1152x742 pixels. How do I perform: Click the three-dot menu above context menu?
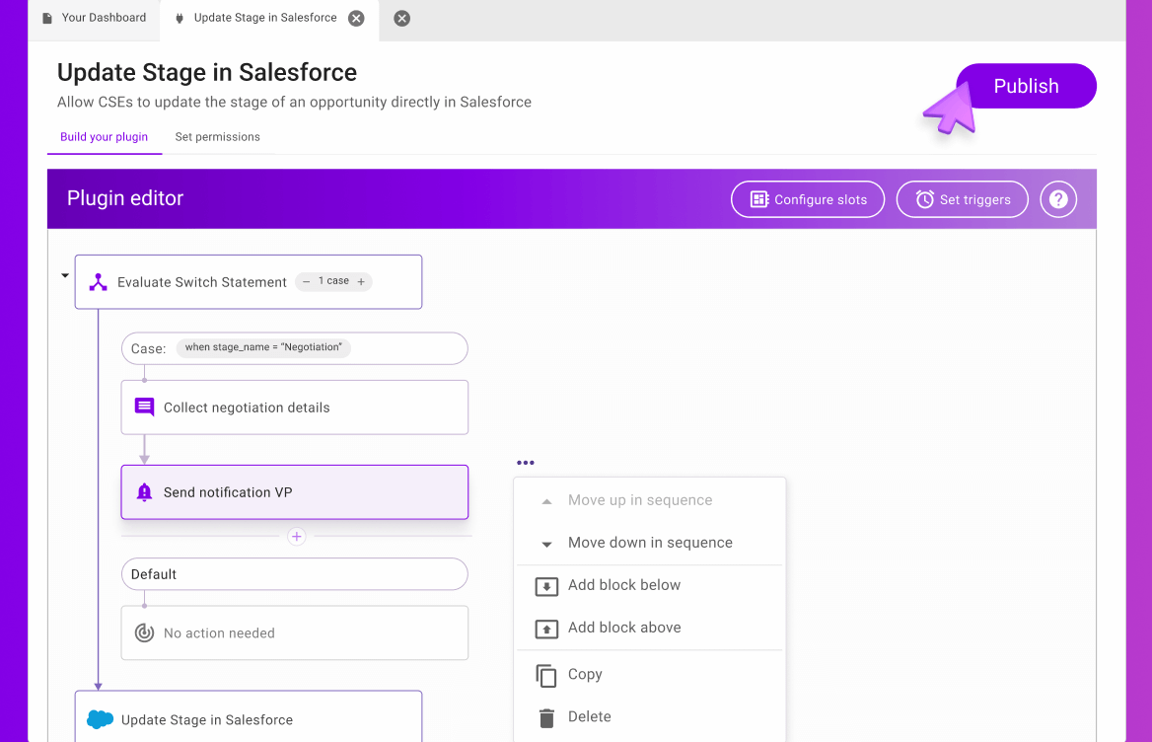(x=526, y=463)
